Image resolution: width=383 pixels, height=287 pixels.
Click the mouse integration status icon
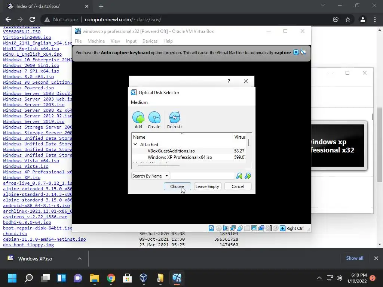click(275, 228)
